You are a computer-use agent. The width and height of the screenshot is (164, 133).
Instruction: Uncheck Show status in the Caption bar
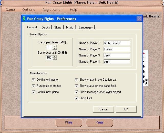76,80
